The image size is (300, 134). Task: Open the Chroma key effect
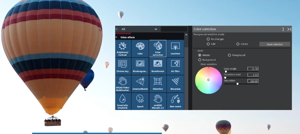click(x=123, y=66)
